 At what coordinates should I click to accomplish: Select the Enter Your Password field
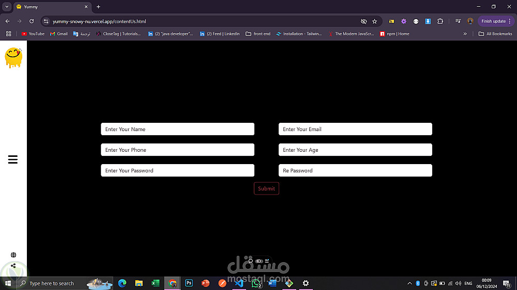(x=177, y=170)
